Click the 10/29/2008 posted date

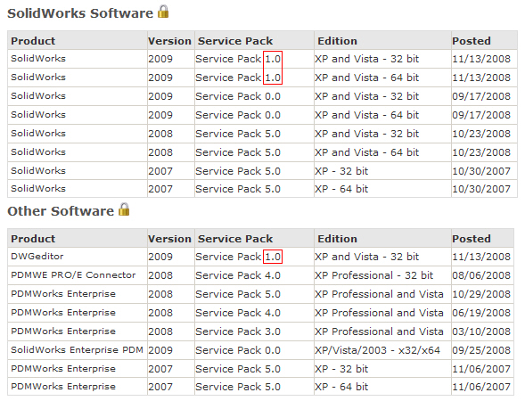tap(481, 294)
